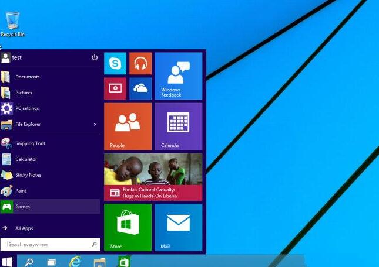Screen dimensions: 379x267
Task: Open the Skype tile
Action: click(x=115, y=64)
